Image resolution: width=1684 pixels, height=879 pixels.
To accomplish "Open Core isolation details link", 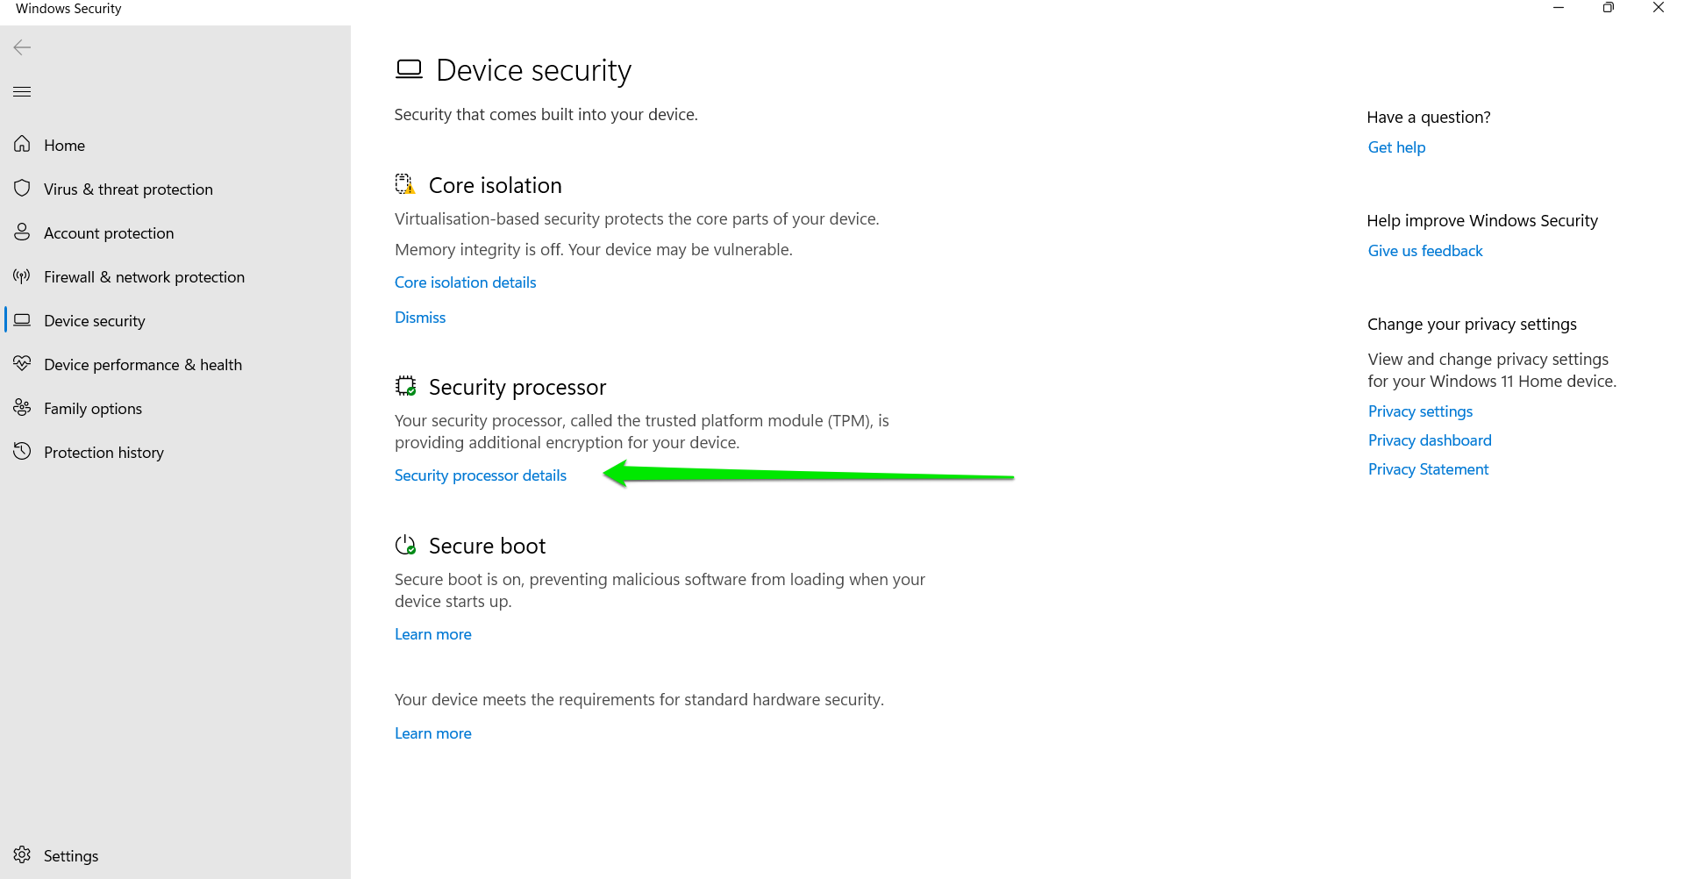I will (x=465, y=282).
